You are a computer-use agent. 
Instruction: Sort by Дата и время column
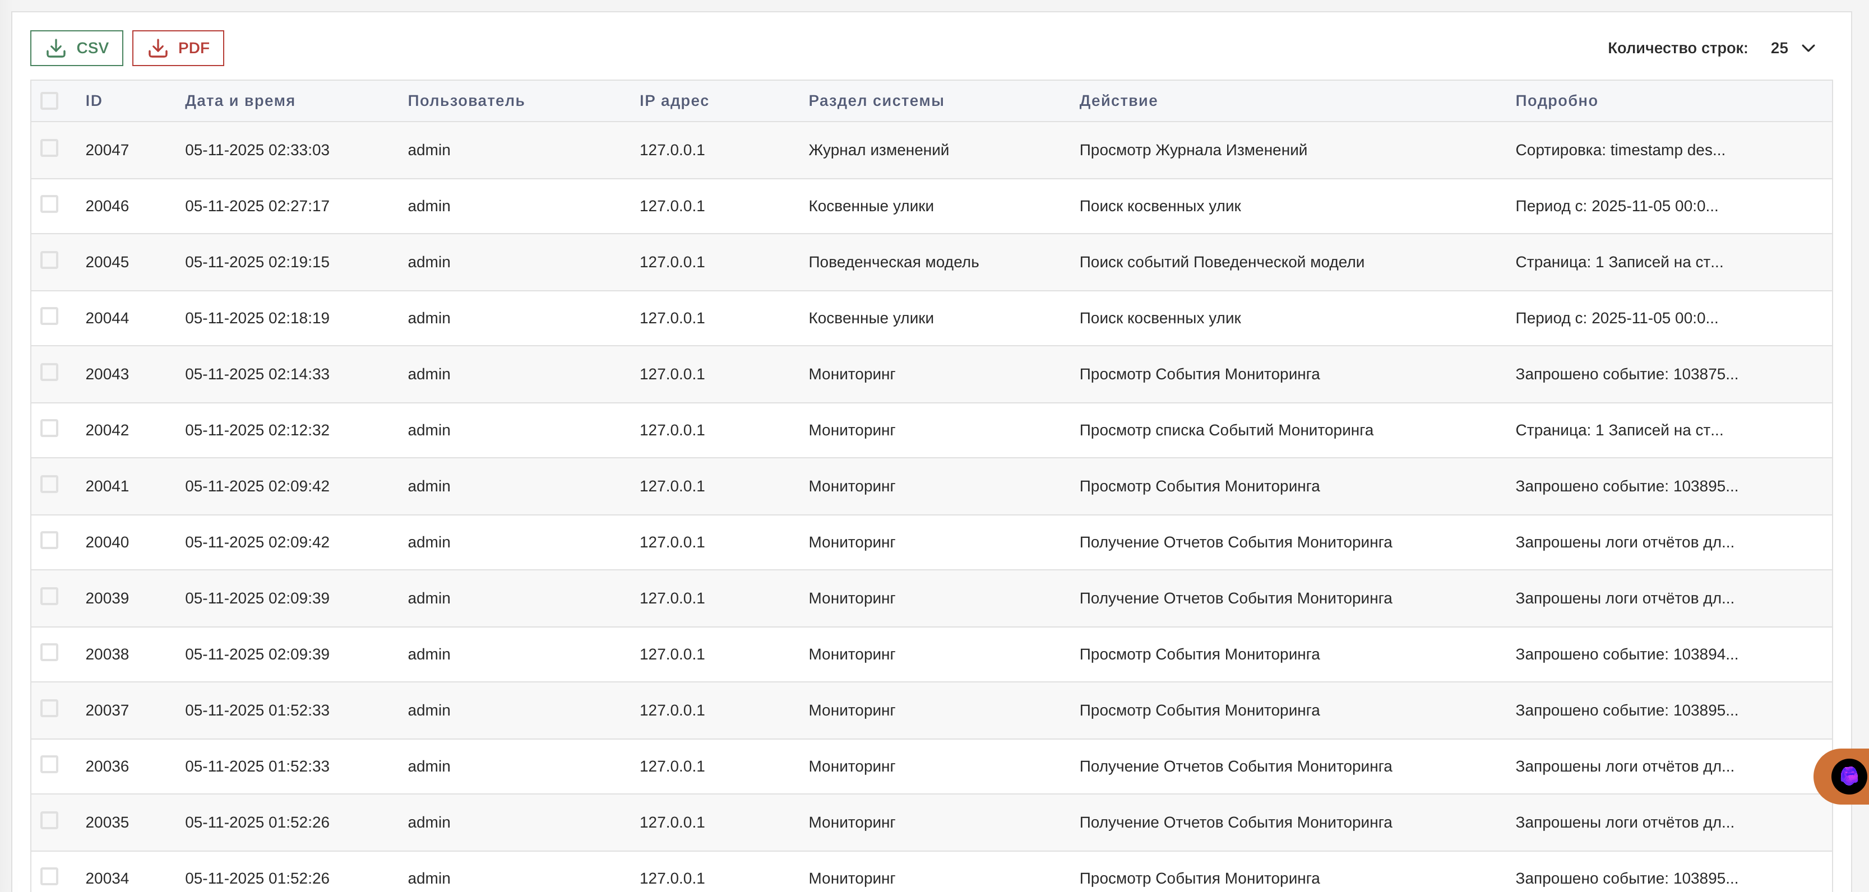click(x=239, y=101)
